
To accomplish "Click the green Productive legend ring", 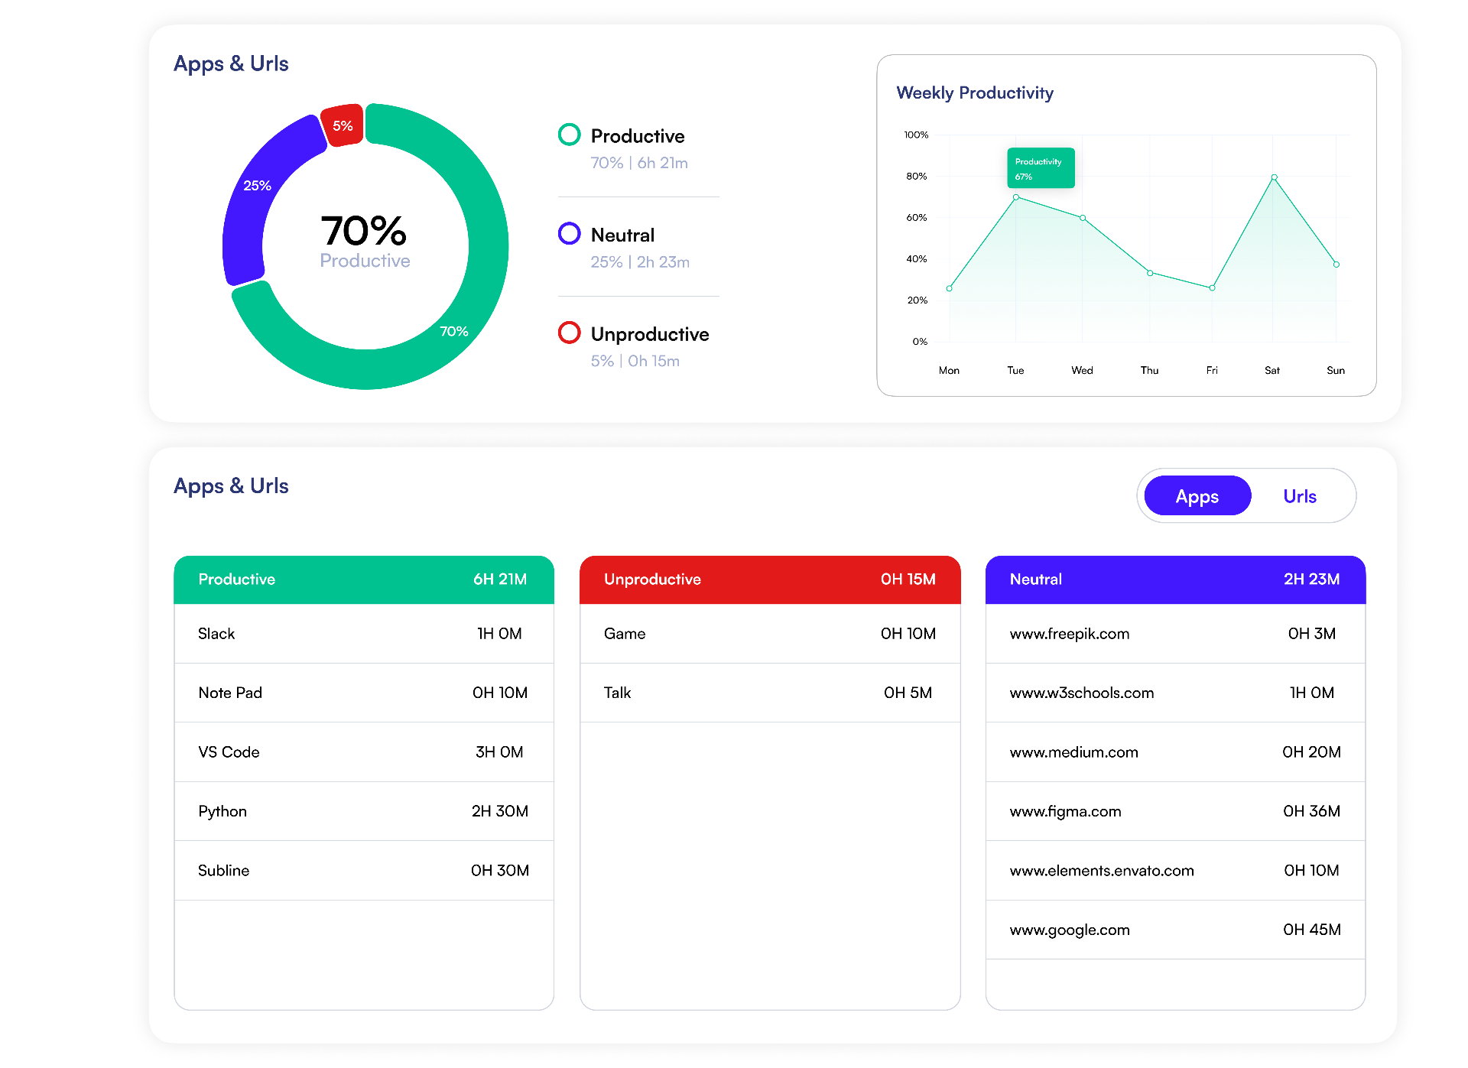I will [570, 135].
